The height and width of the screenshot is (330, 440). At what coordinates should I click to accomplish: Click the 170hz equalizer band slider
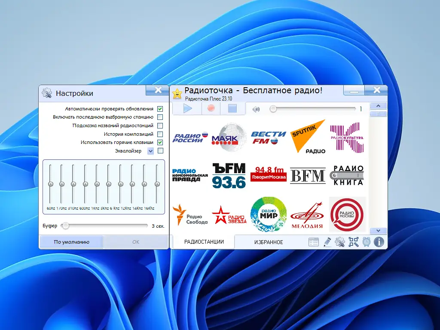[62, 184]
